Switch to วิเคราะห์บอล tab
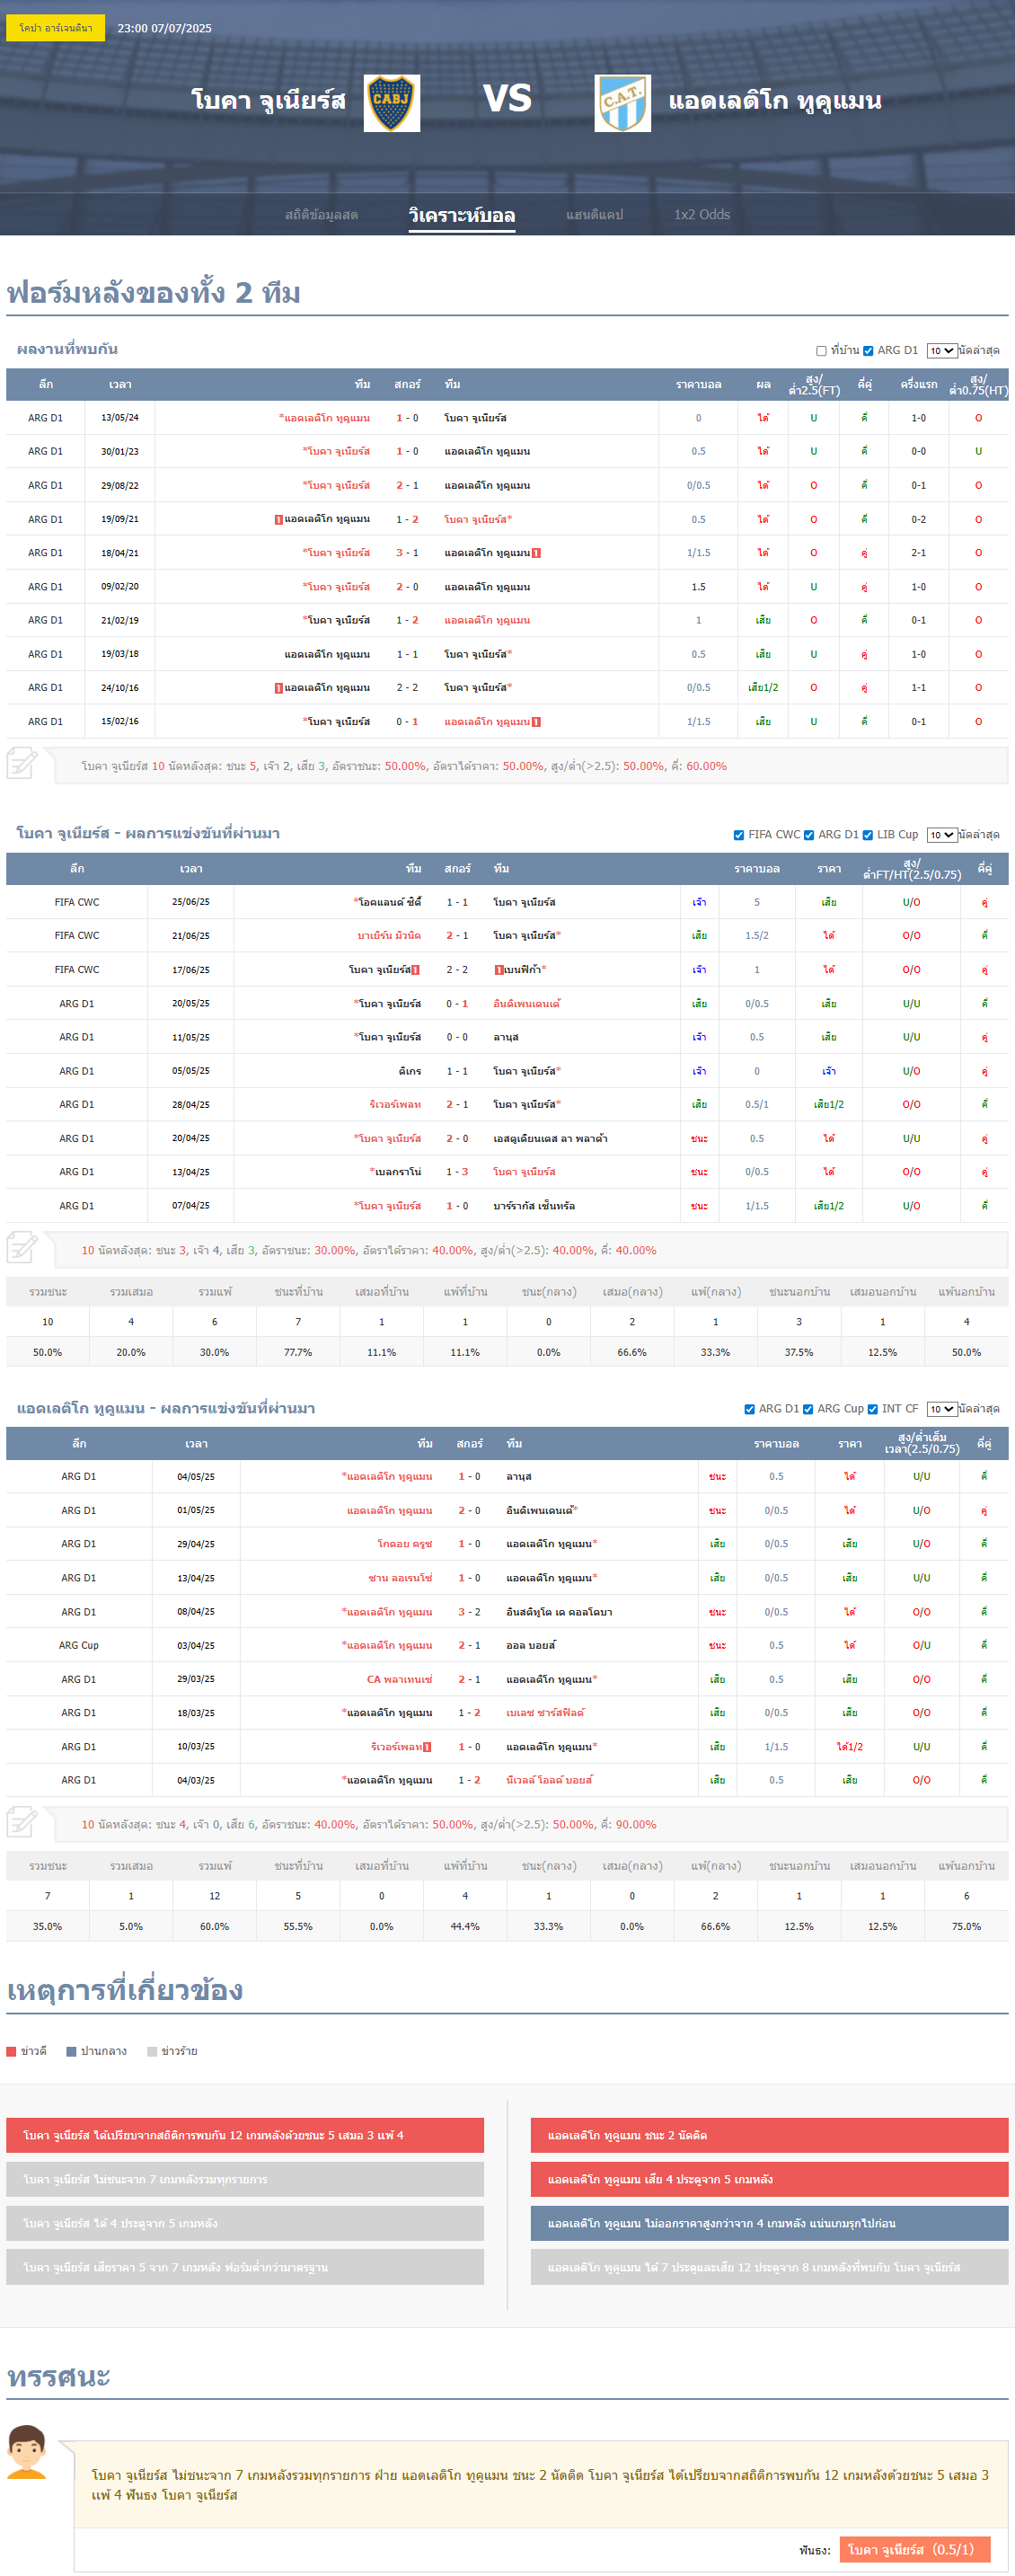 [x=462, y=215]
